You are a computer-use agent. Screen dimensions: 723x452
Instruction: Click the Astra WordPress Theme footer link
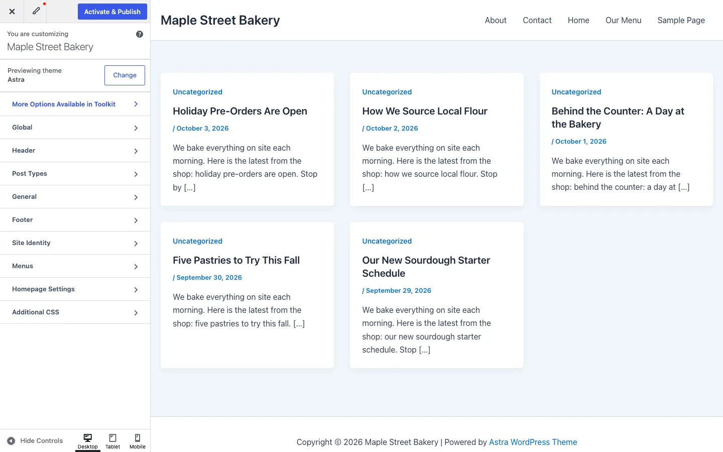[x=533, y=442]
